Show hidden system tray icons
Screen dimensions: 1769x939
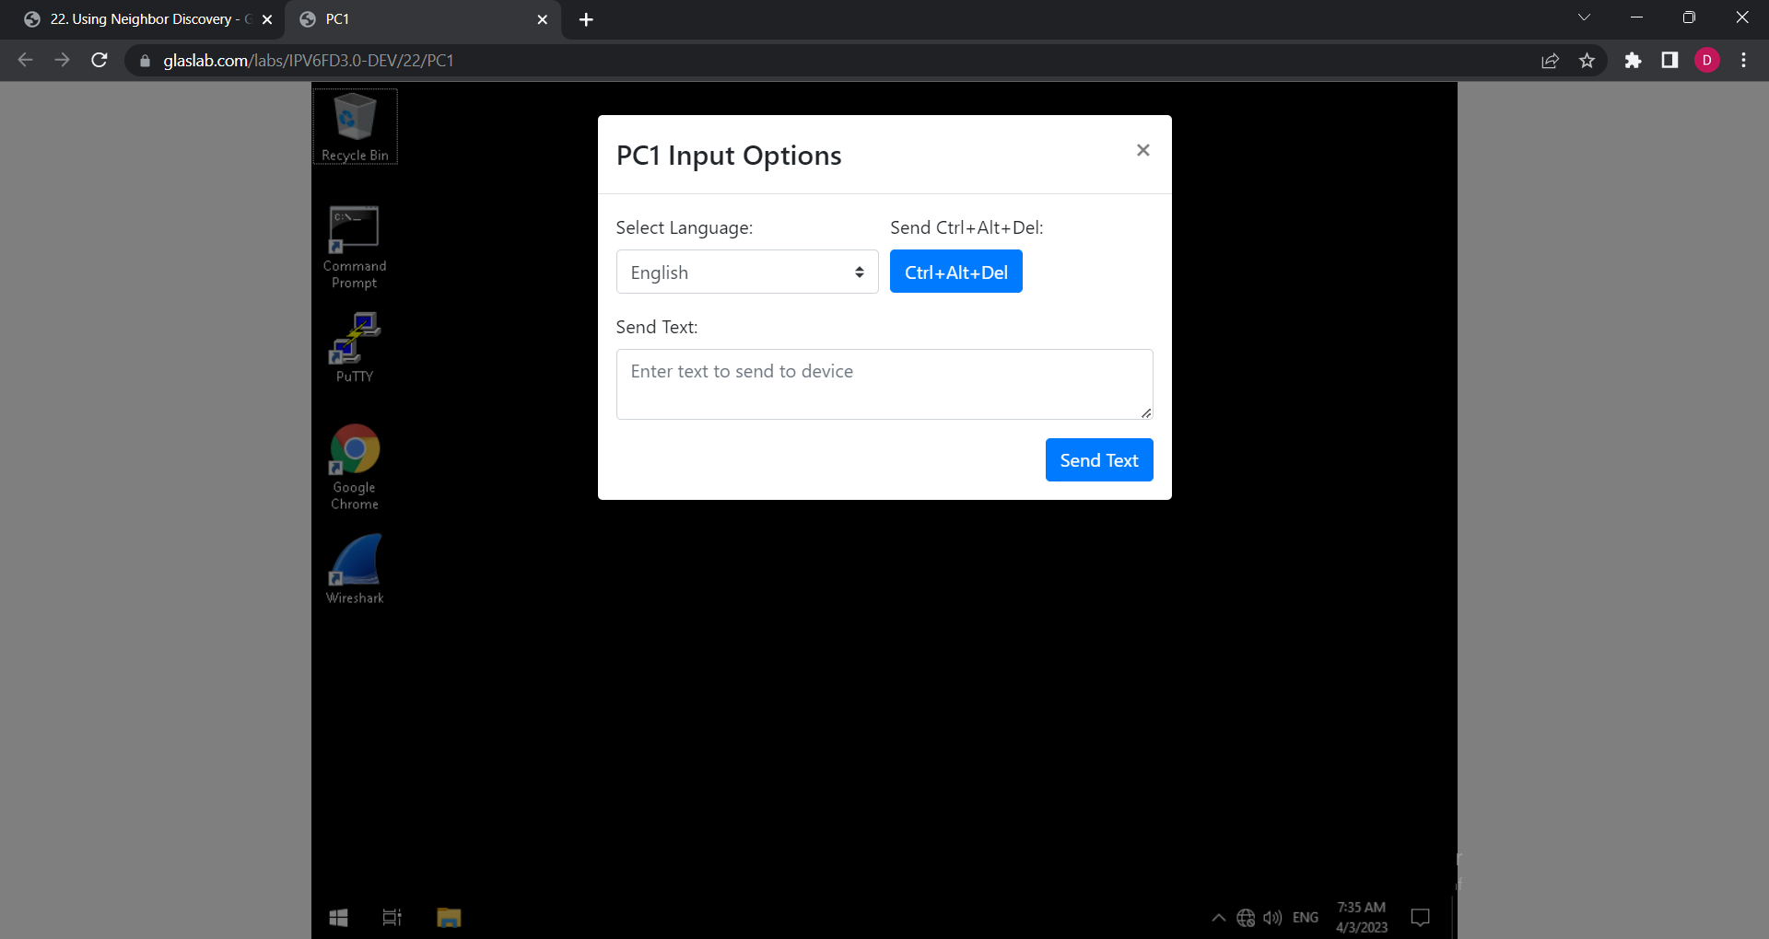pos(1218,917)
